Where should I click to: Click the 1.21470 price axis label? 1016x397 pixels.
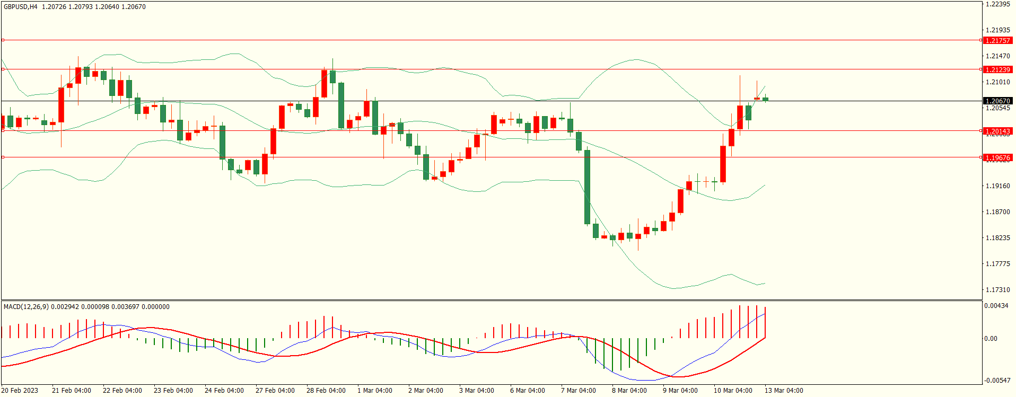[997, 56]
